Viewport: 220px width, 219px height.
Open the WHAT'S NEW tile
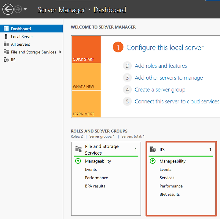pyautogui.click(x=86, y=77)
